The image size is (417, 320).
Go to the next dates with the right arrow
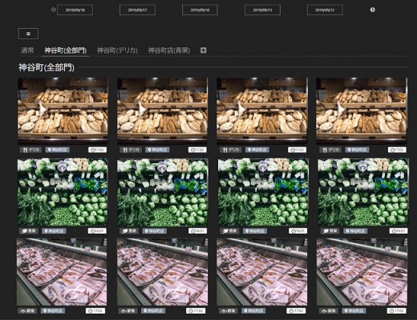click(372, 10)
